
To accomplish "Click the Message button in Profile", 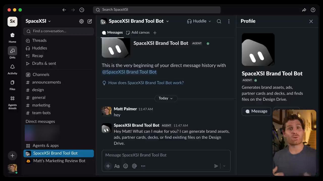I will tap(256, 111).
